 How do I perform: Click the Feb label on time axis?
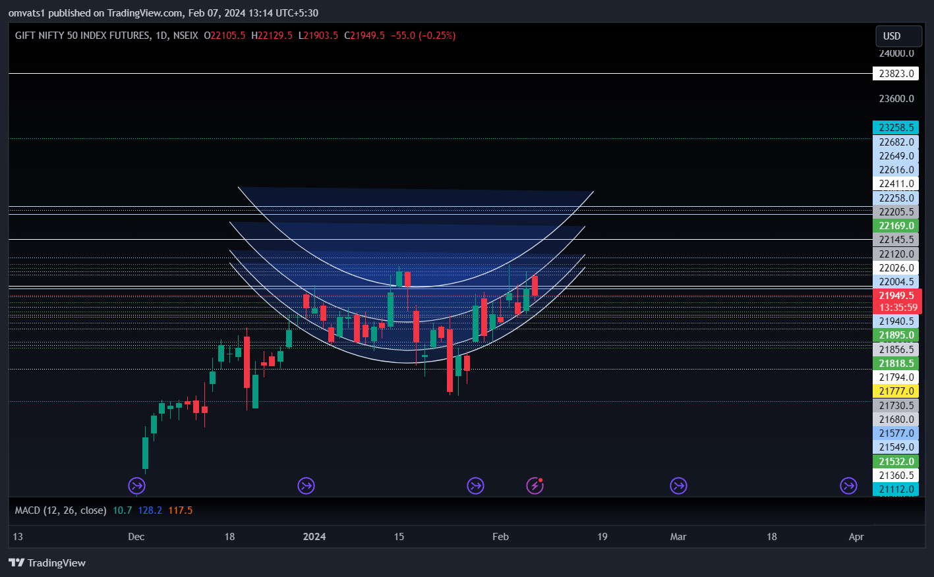[500, 537]
